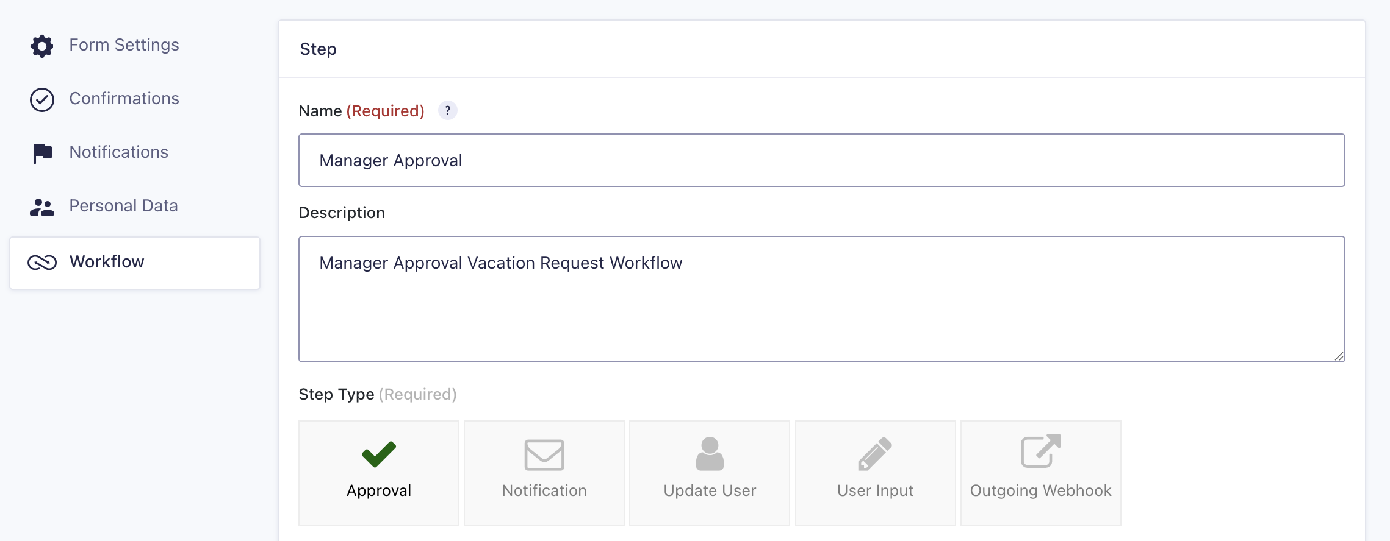Screen dimensions: 1390x541
Task: Open the help tooltip beside Name
Action: [447, 111]
